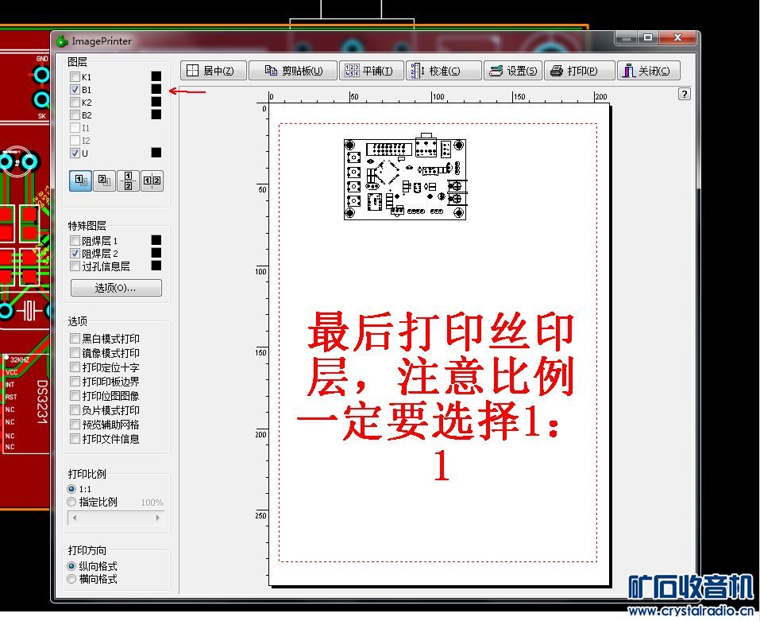Select 指定比例 custom scale radio
Screen dimensions: 760x621
[x=71, y=502]
